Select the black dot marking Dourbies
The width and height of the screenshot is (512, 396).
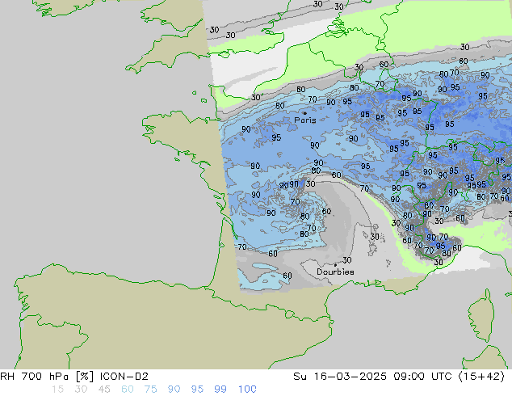click(335, 265)
